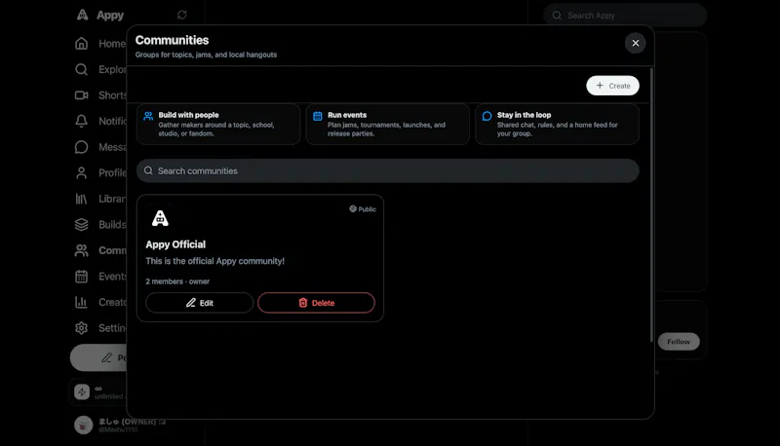Click the 'Stay in the loop' heading
The image size is (780, 446).
524,115
